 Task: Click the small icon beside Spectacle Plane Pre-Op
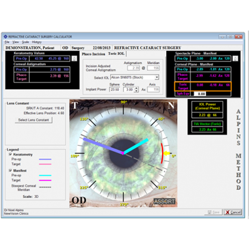[x=235, y=59]
